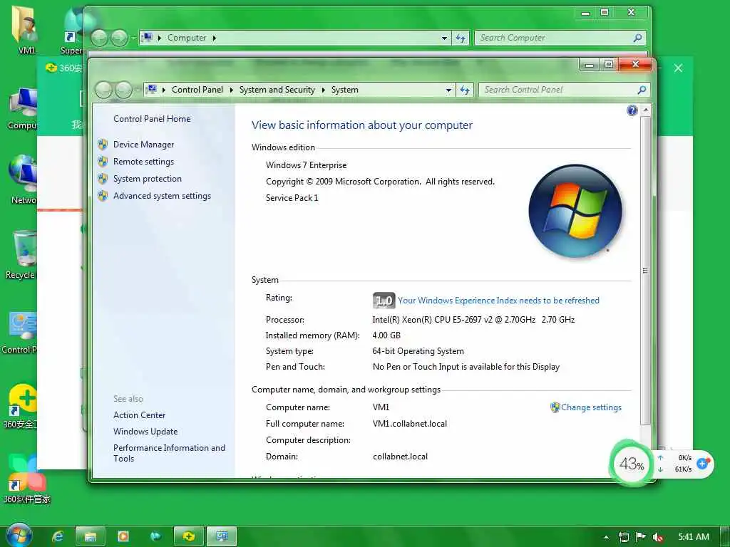Show hidden tray icons arrow
The image size is (730, 547).
pyautogui.click(x=606, y=537)
